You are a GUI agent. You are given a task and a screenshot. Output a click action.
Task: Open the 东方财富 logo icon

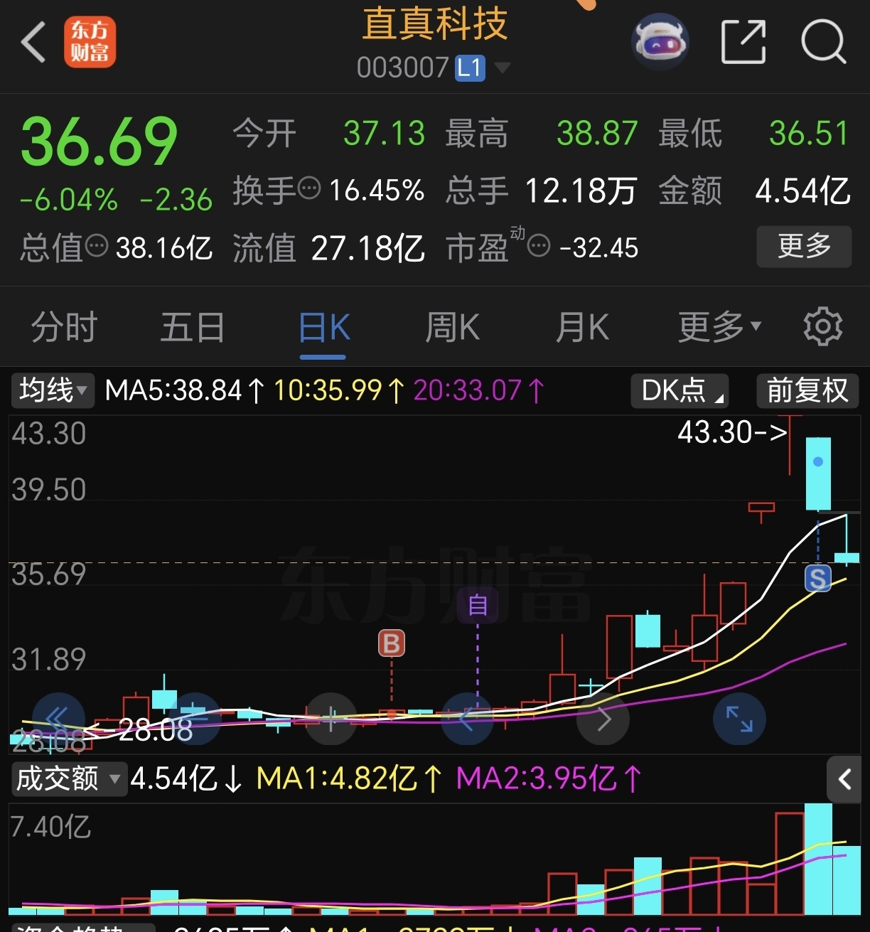90,43
